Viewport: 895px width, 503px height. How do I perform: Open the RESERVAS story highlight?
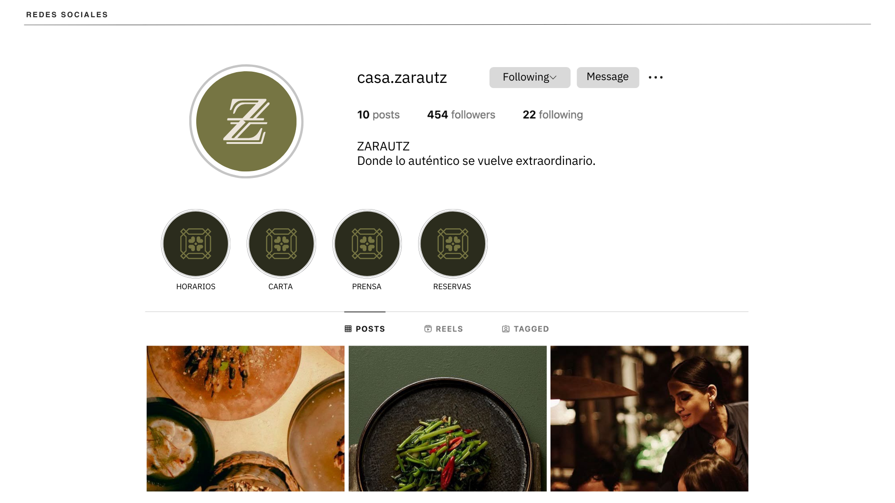[x=453, y=244]
